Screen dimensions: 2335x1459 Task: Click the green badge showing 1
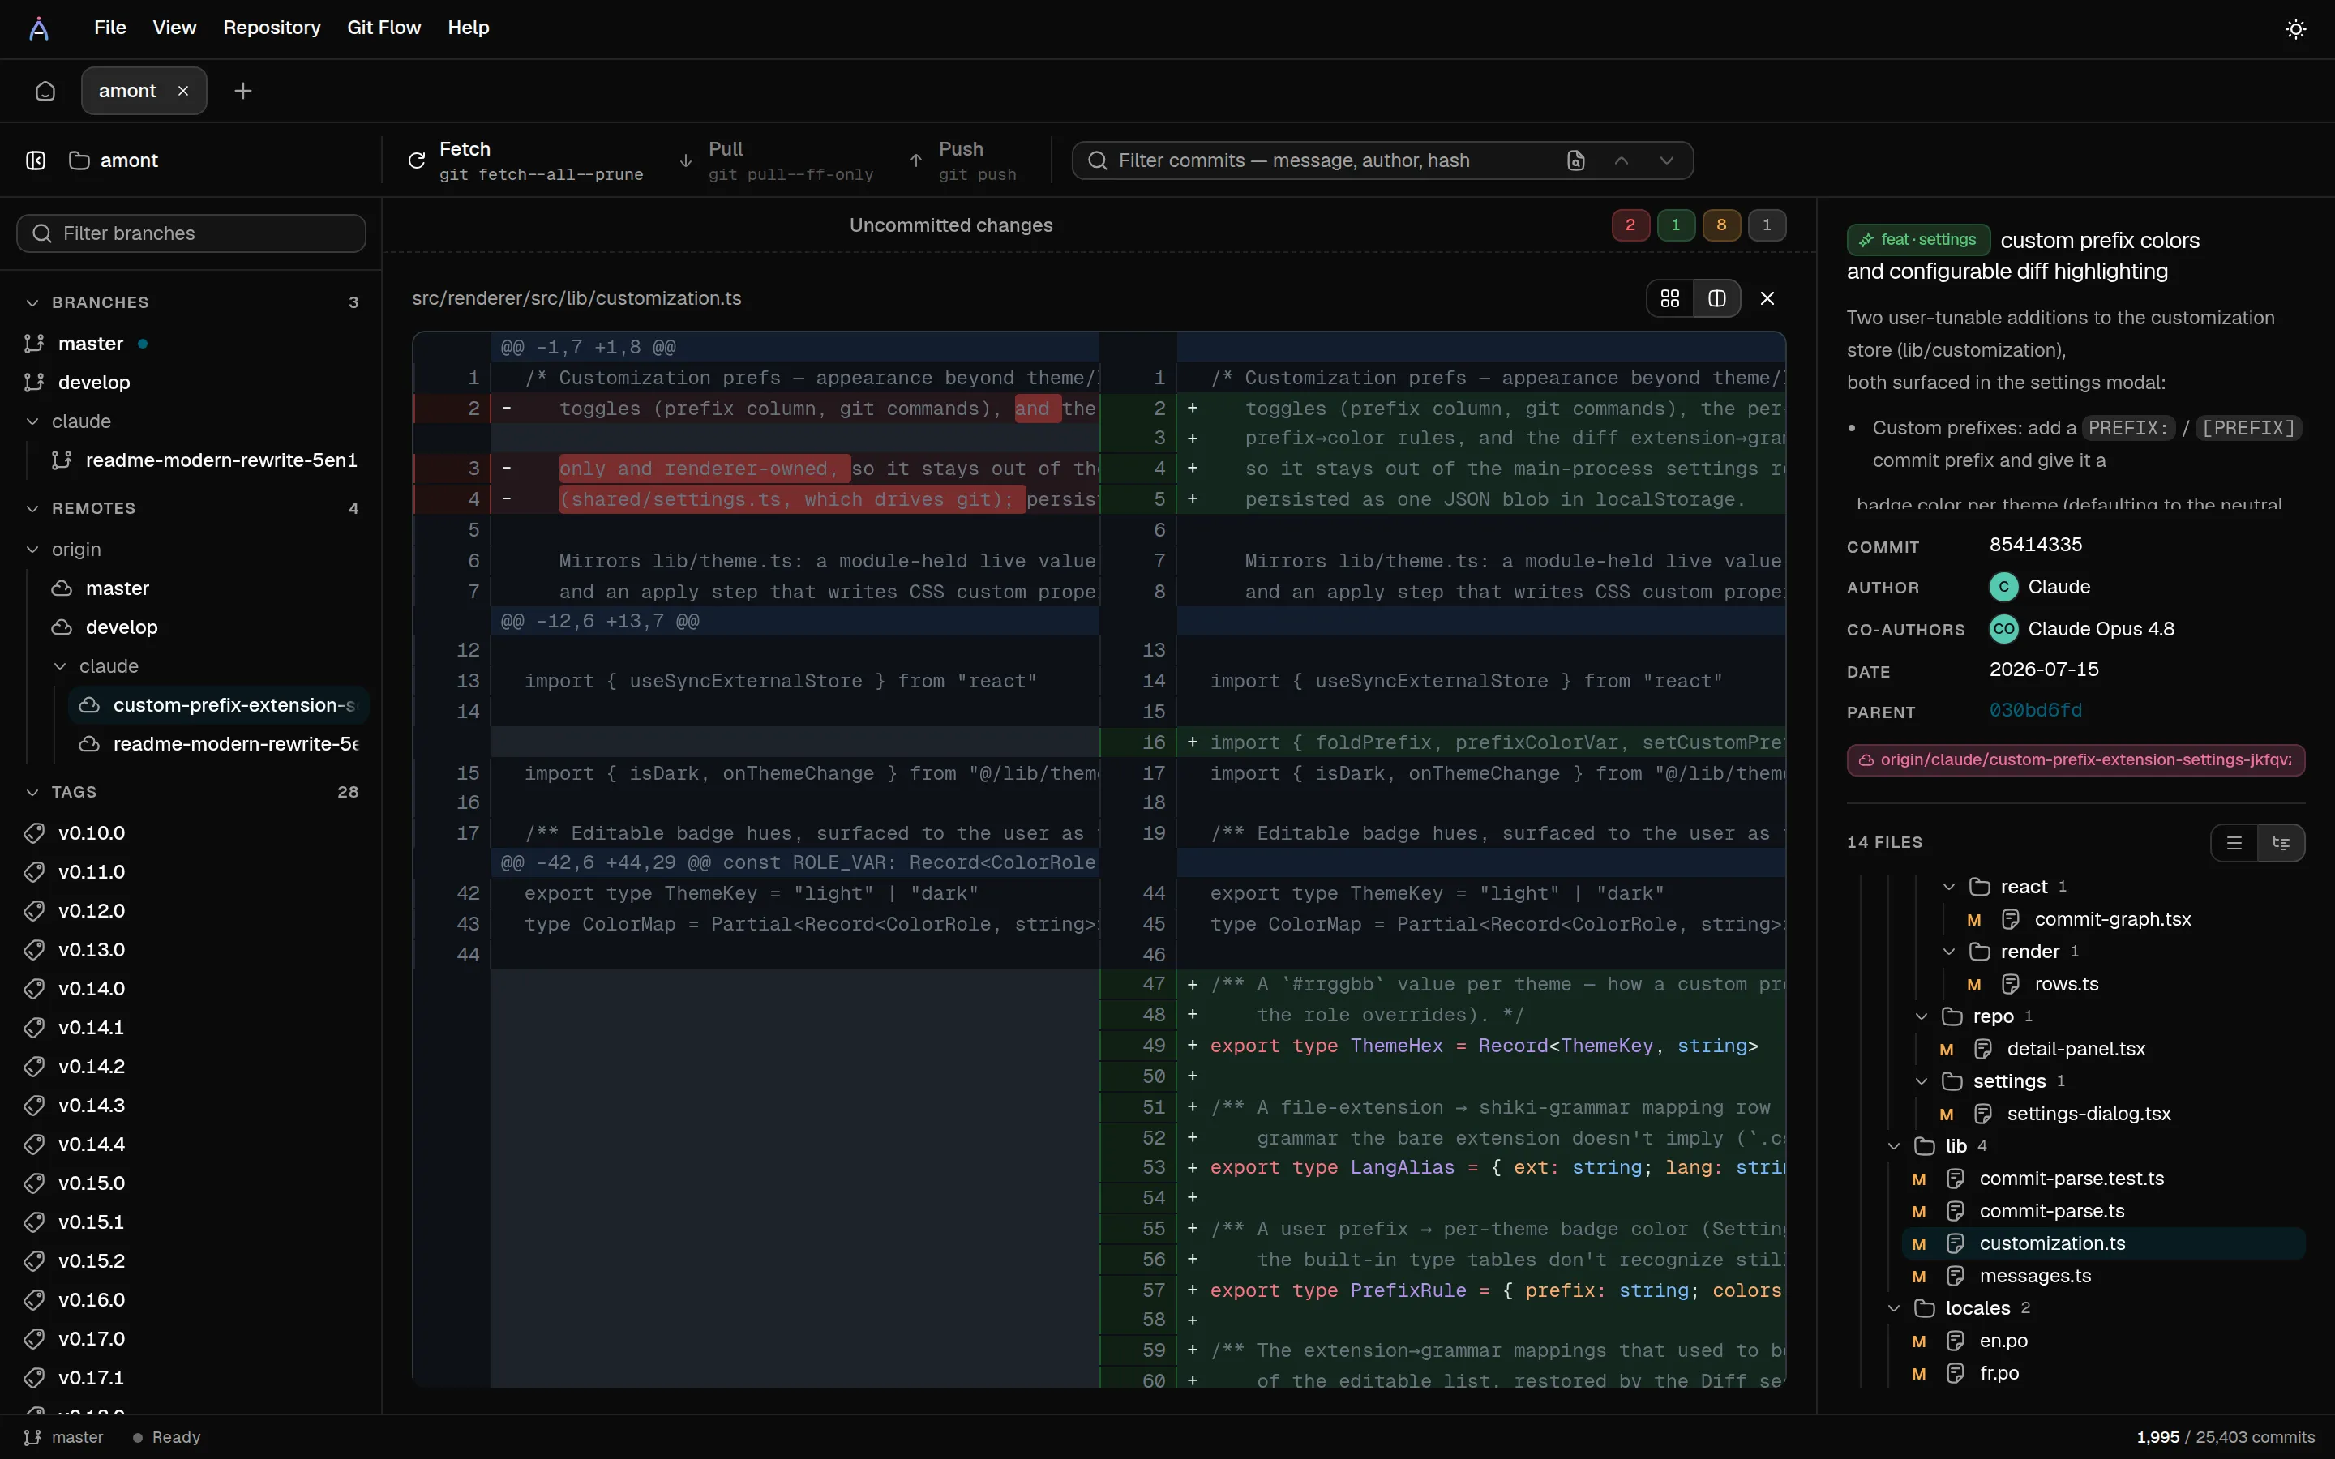pos(1676,225)
